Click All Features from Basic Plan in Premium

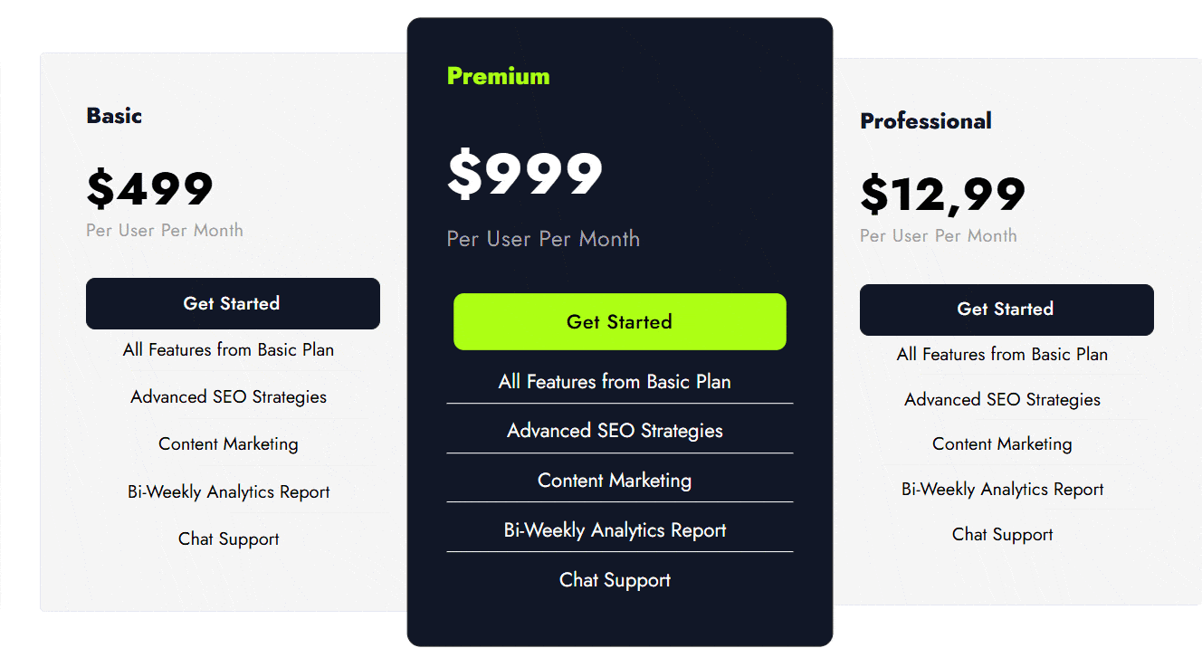point(615,382)
